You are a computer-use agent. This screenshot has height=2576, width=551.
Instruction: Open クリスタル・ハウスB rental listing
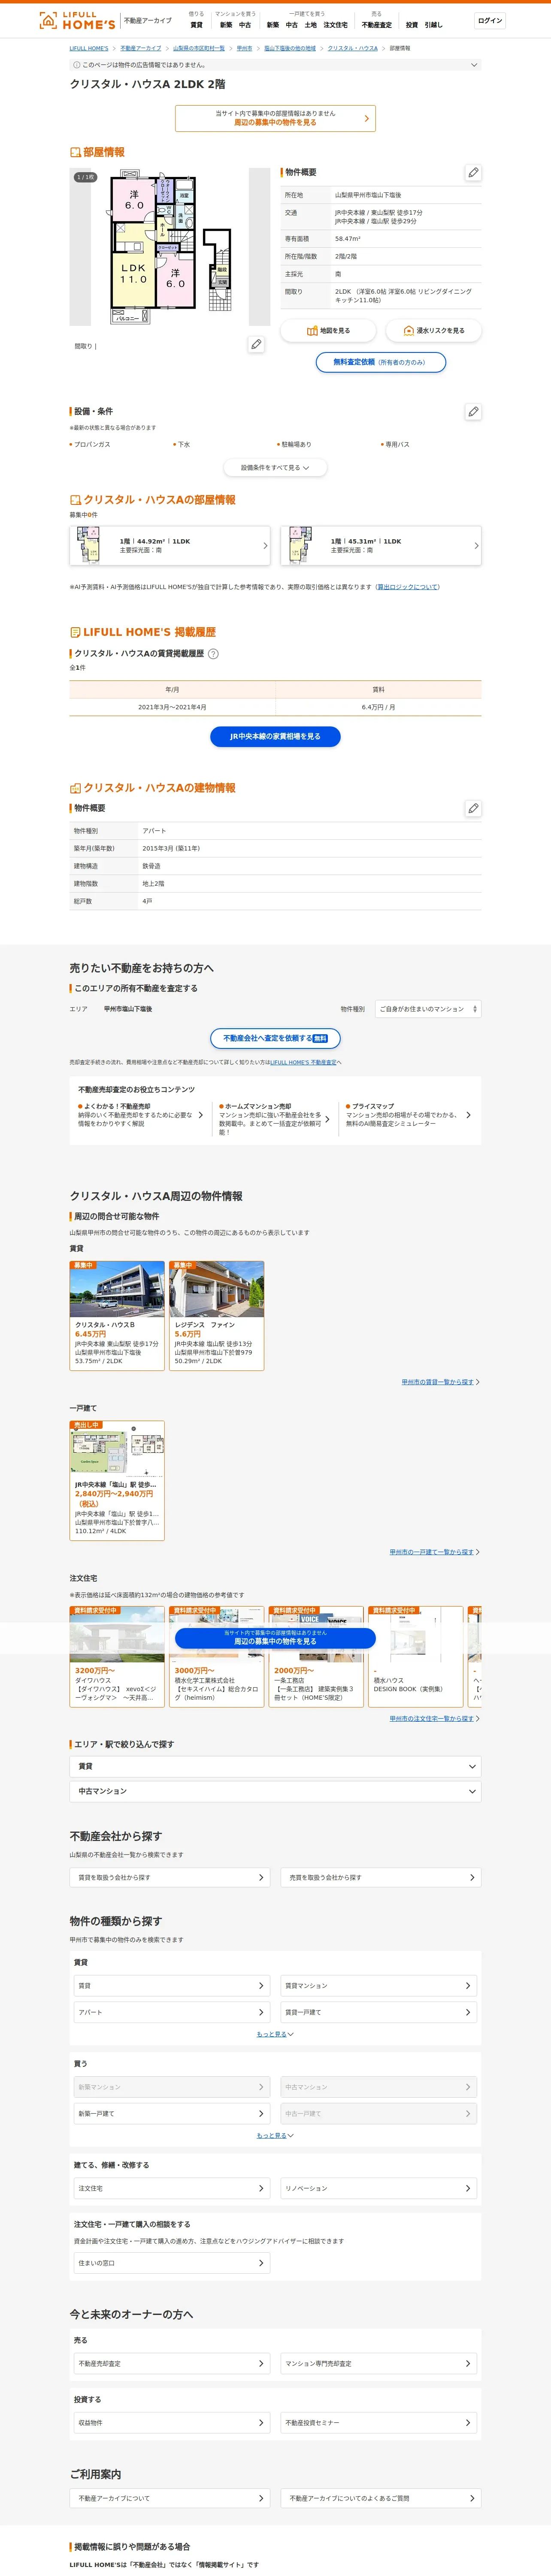pyautogui.click(x=117, y=1315)
